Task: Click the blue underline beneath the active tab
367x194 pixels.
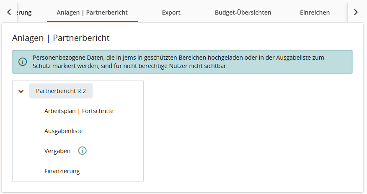Action: [92, 21]
